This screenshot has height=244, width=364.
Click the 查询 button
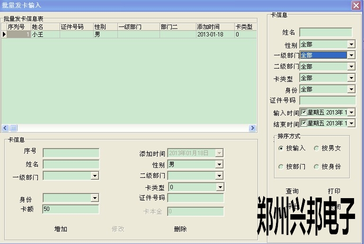[292, 191]
